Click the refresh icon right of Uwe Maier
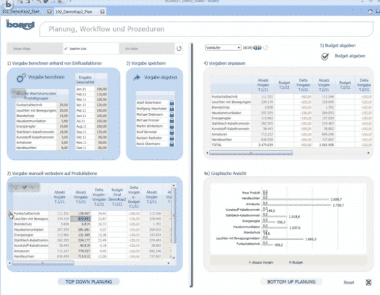Image resolution: width=380 pixels, height=295 pixels. pyautogui.click(x=179, y=48)
